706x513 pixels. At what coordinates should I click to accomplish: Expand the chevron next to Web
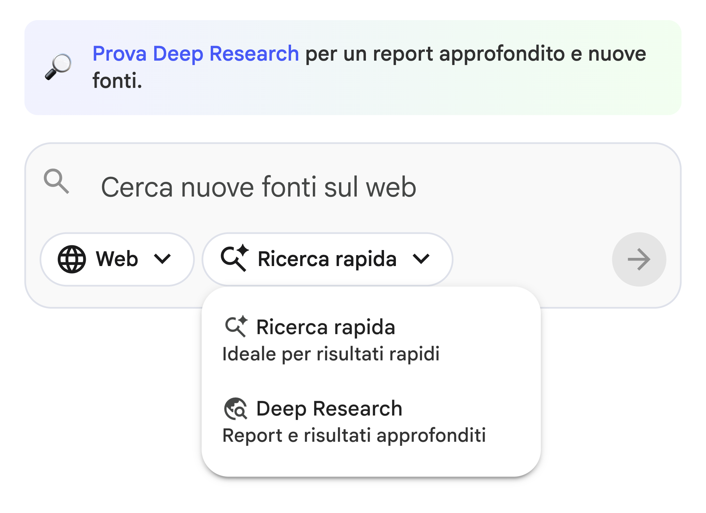(162, 259)
